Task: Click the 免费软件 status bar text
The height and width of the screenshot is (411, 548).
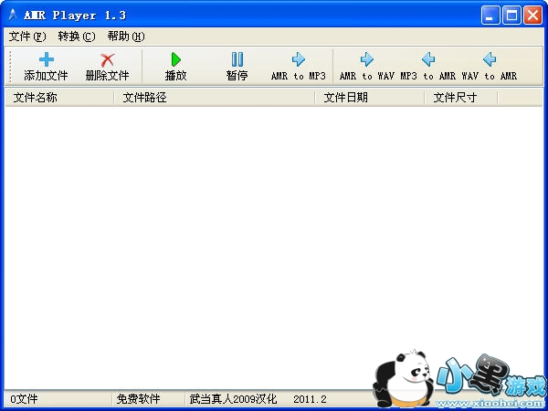Action: point(138,399)
